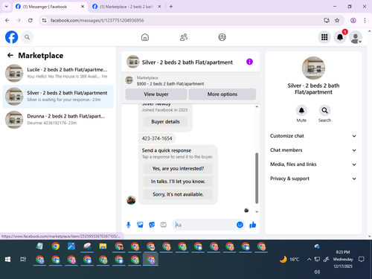Viewport: 372px width, 279px height.
Task: Open Windows action center notifications icon
Action: pyautogui.click(x=362, y=260)
